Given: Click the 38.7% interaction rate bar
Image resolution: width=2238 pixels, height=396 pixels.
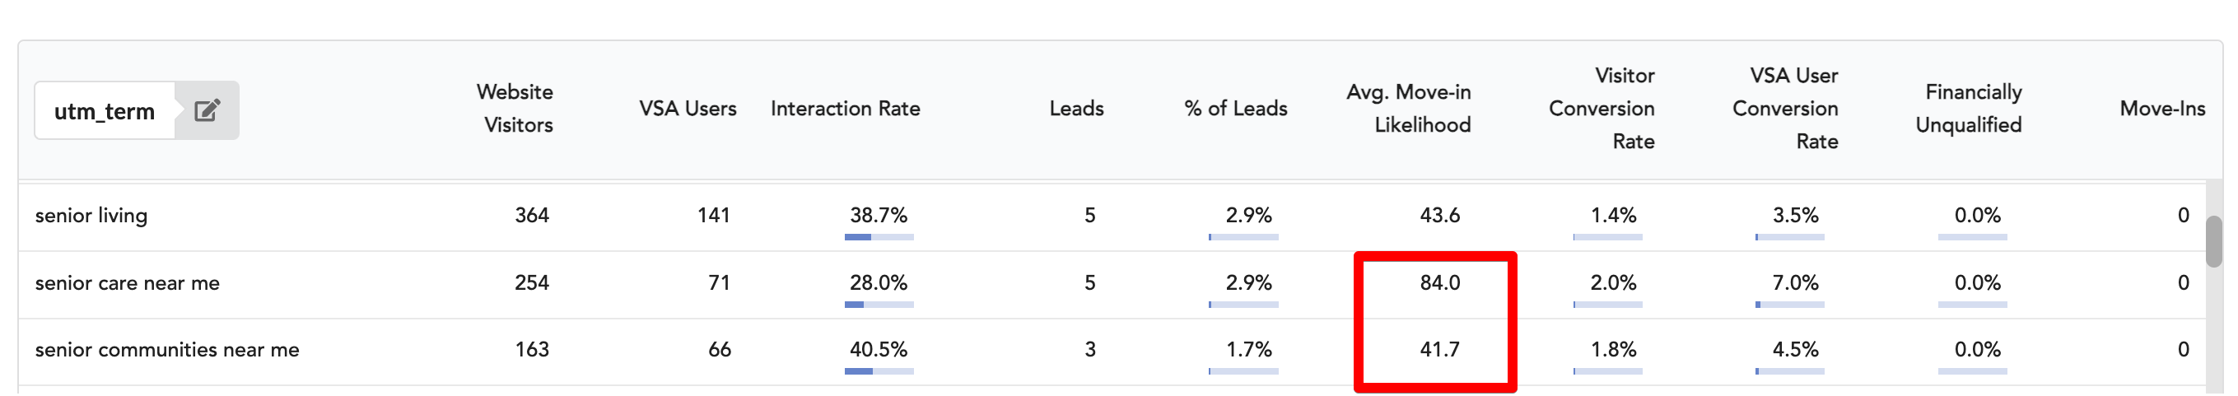Looking at the screenshot, I should [879, 237].
